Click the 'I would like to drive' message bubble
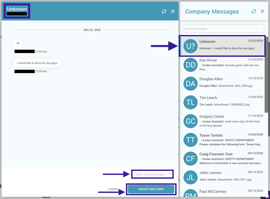Image resolution: width=270 pixels, height=199 pixels. pyautogui.click(x=37, y=63)
